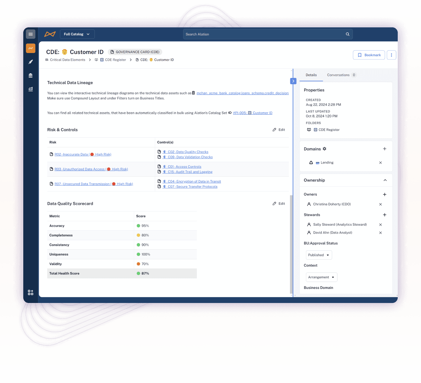The width and height of the screenshot is (421, 383).
Task: Open the three-dot more options menu
Action: click(391, 55)
